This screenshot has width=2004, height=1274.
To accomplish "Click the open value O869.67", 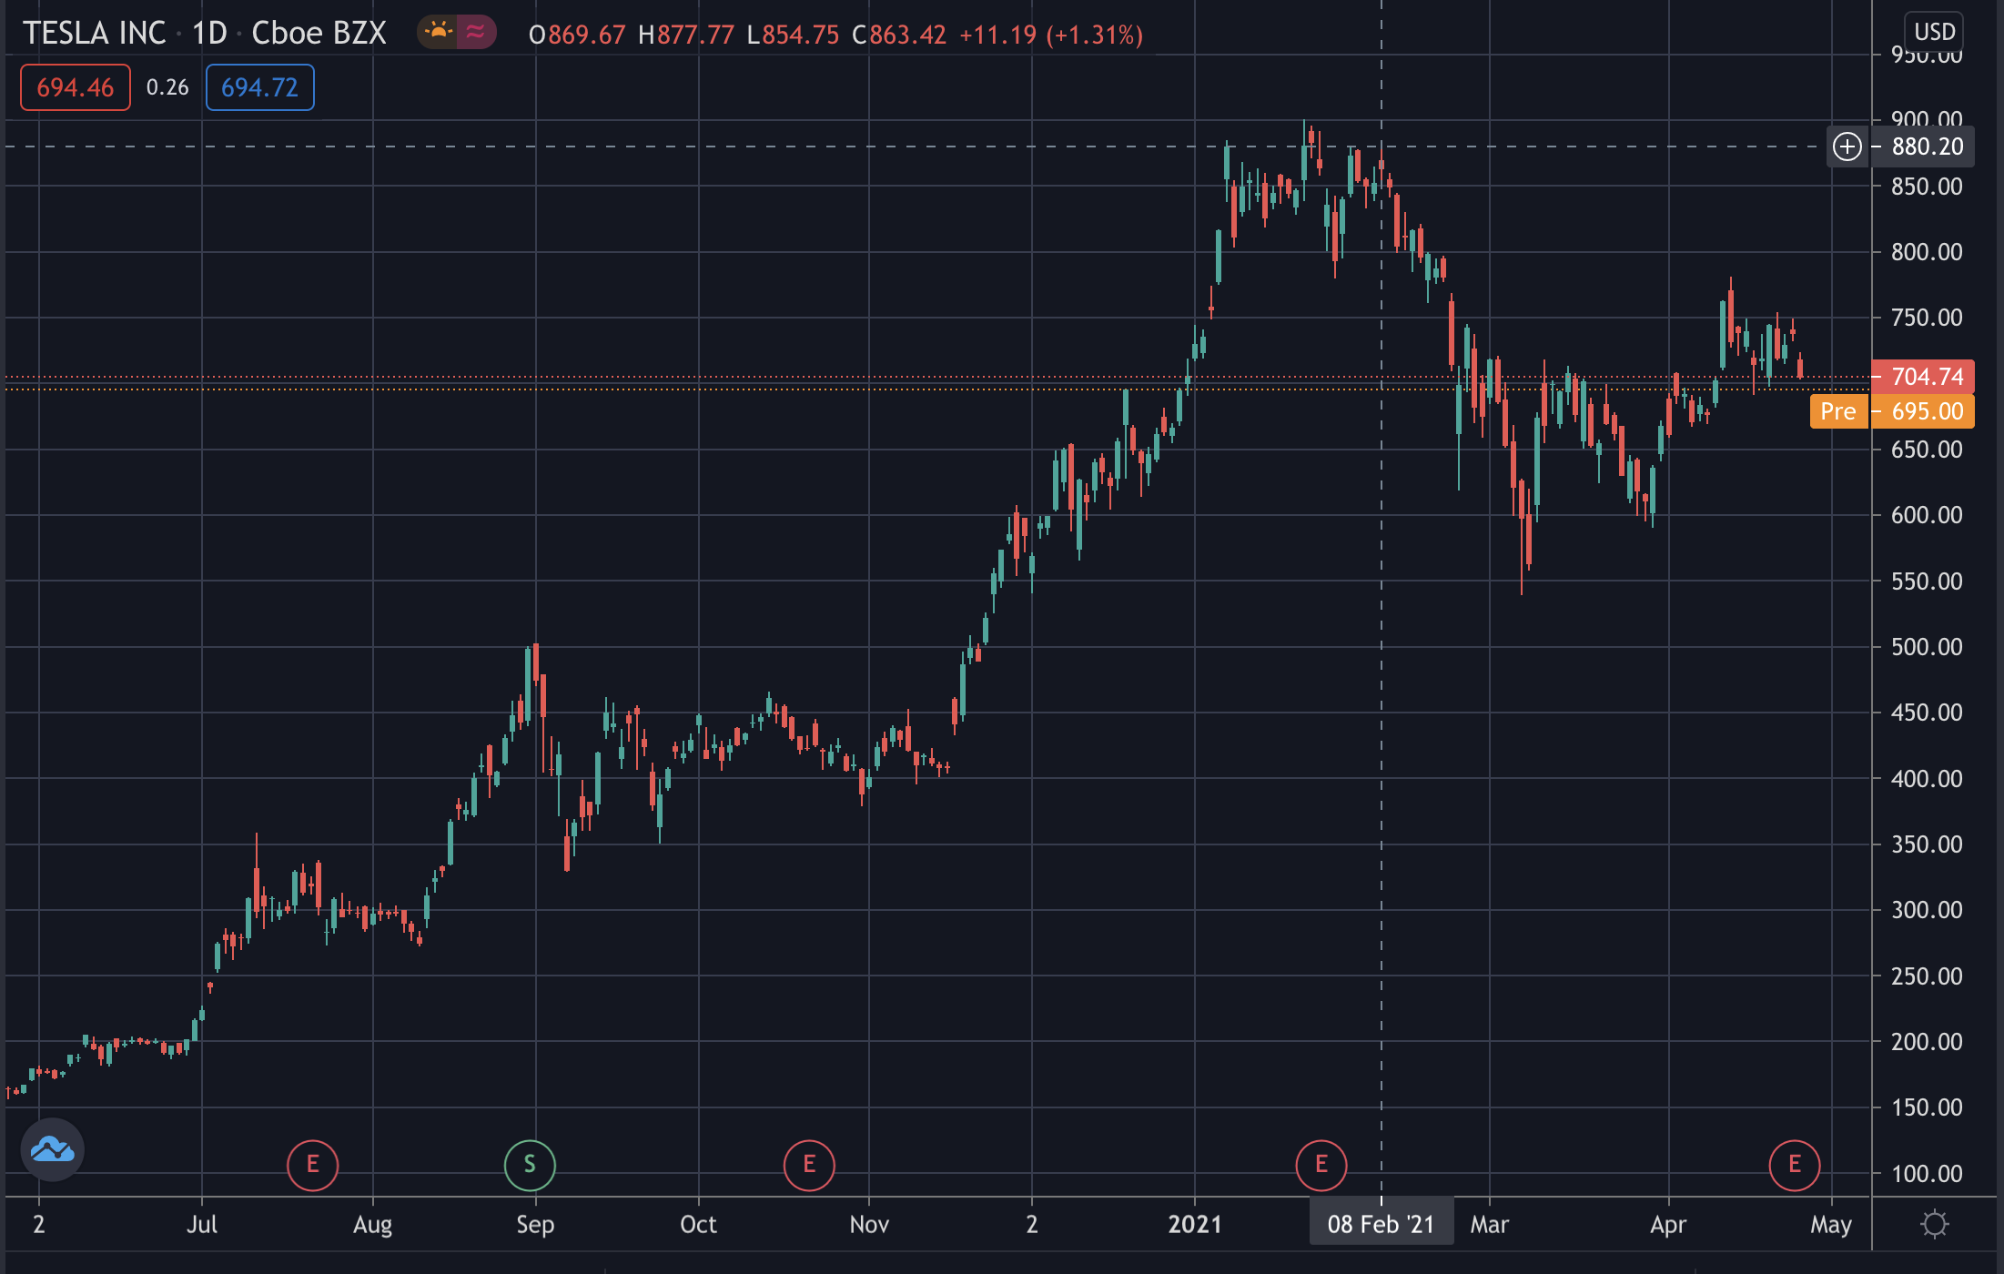I will click(x=577, y=35).
